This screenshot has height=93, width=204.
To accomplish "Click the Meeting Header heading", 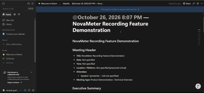I will pyautogui.click(x=84, y=50).
